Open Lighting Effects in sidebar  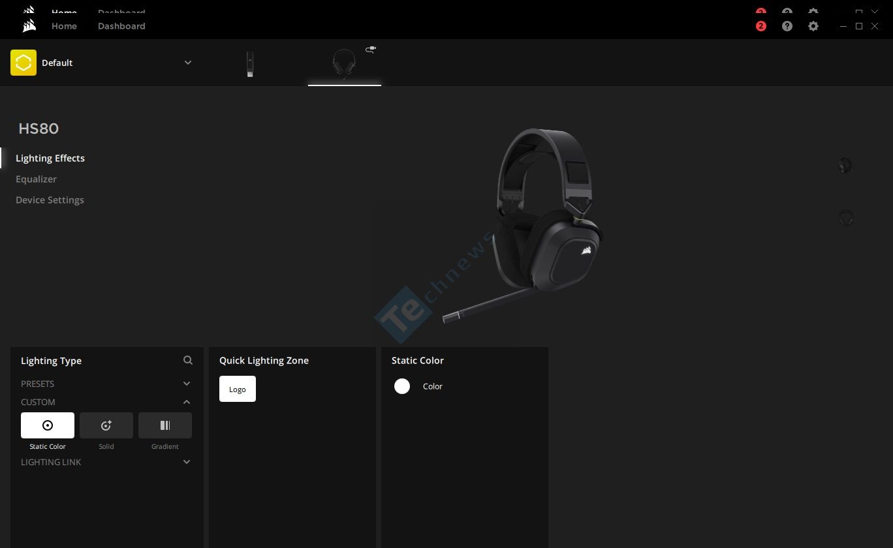50,158
